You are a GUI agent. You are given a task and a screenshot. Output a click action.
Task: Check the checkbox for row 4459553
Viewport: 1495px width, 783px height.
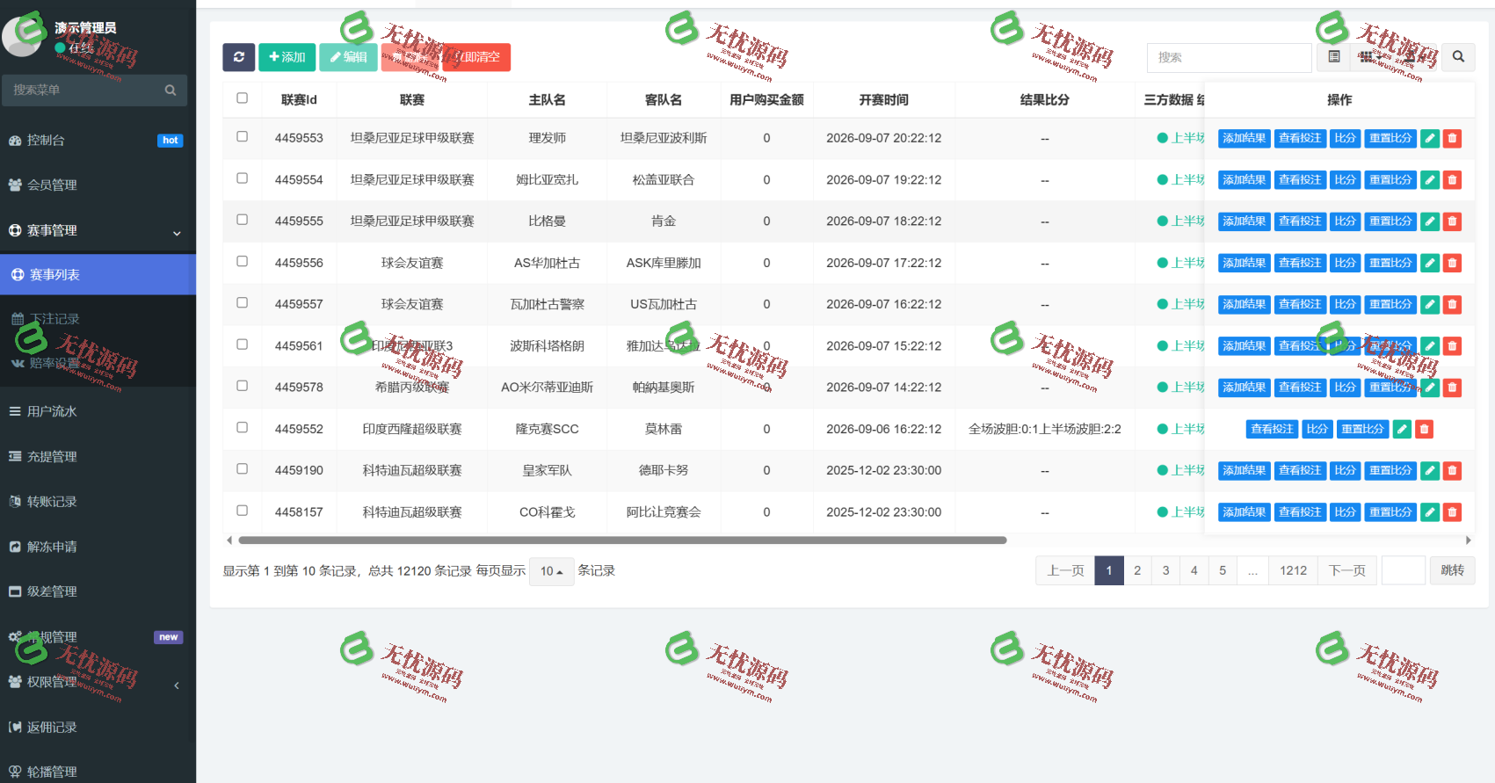point(242,137)
